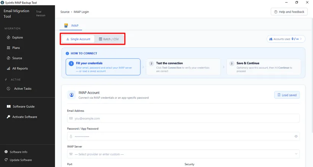Click the IMAP Account avatar icon
313x167 pixels.
pos(71,95)
